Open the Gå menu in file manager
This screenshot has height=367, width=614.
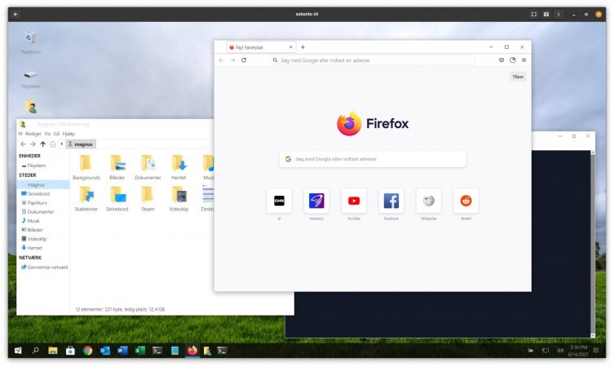pyautogui.click(x=56, y=134)
